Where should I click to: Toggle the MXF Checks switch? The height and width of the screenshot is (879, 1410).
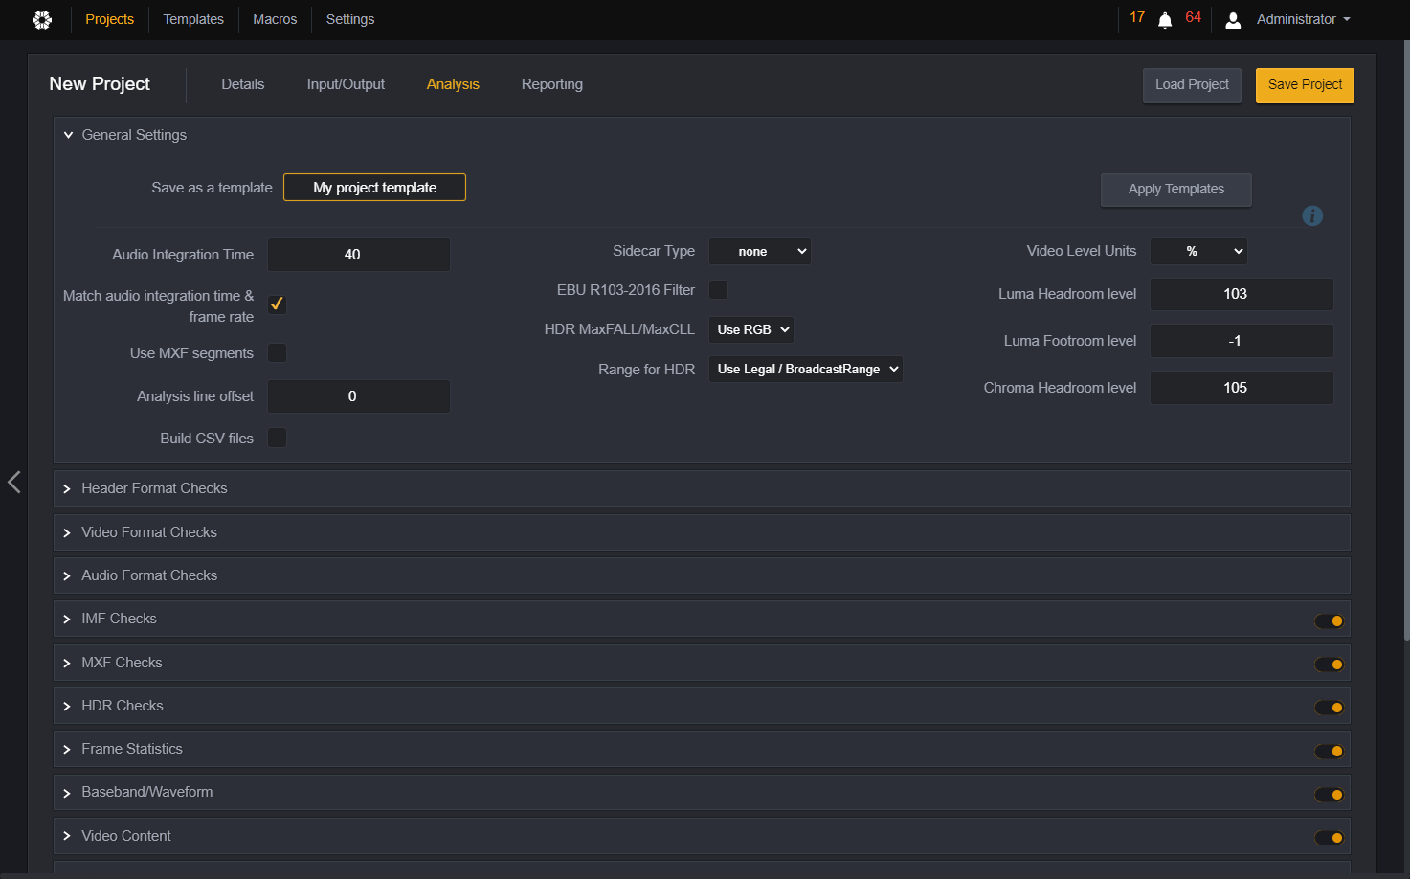click(1329, 665)
